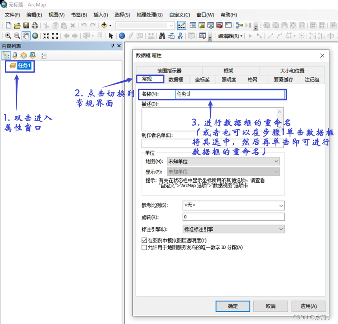Open the 帮助(H) menu
The width and height of the screenshot is (338, 324).
[229, 15]
